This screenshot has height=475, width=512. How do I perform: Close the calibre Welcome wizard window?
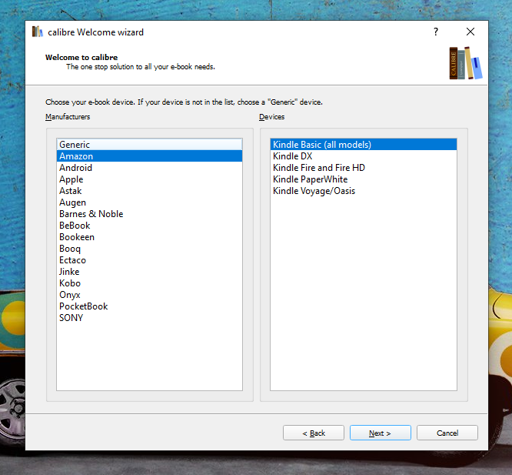(470, 32)
